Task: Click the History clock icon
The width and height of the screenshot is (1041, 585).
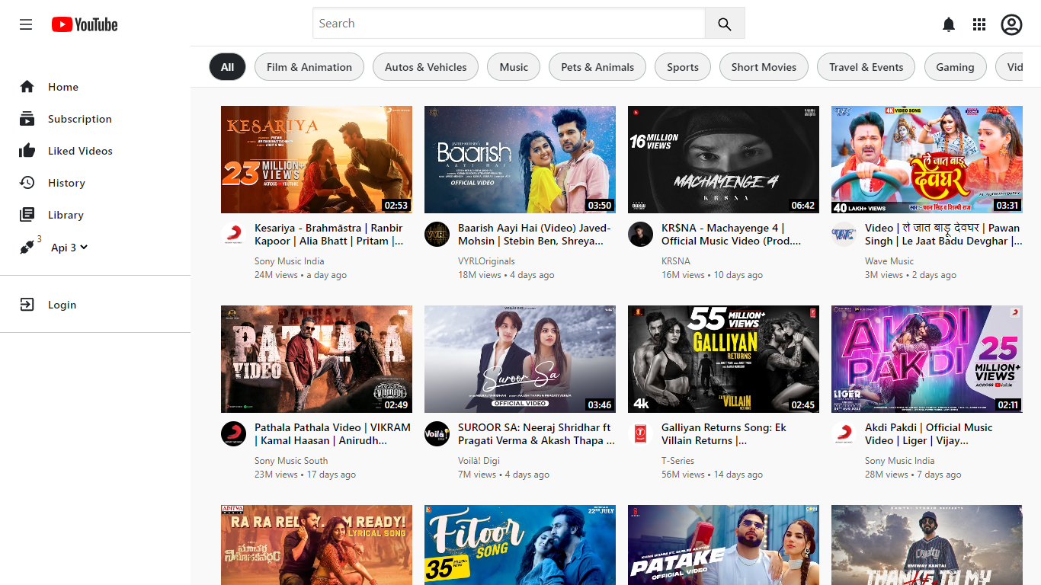Action: (x=27, y=183)
